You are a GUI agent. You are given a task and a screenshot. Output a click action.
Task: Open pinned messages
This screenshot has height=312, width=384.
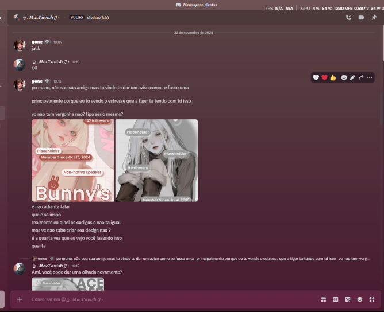[x=374, y=17]
